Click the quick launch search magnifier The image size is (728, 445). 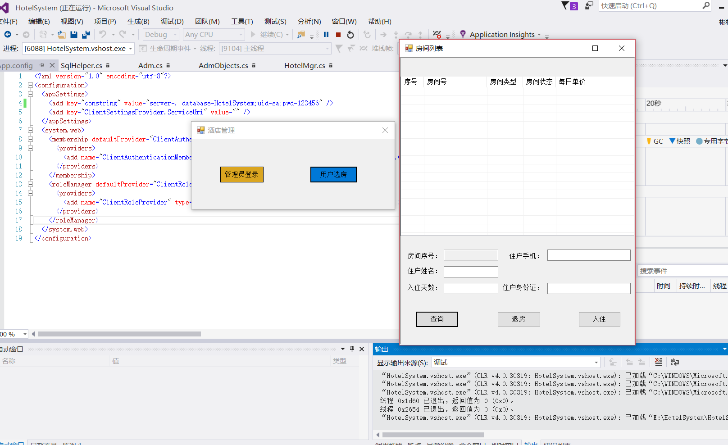[706, 6]
